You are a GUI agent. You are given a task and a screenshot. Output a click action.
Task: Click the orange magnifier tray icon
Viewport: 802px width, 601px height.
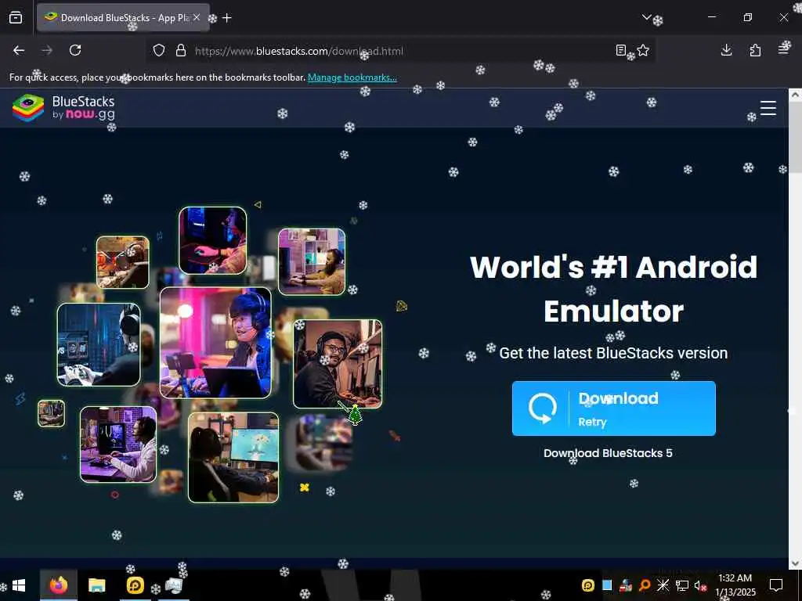[645, 585]
